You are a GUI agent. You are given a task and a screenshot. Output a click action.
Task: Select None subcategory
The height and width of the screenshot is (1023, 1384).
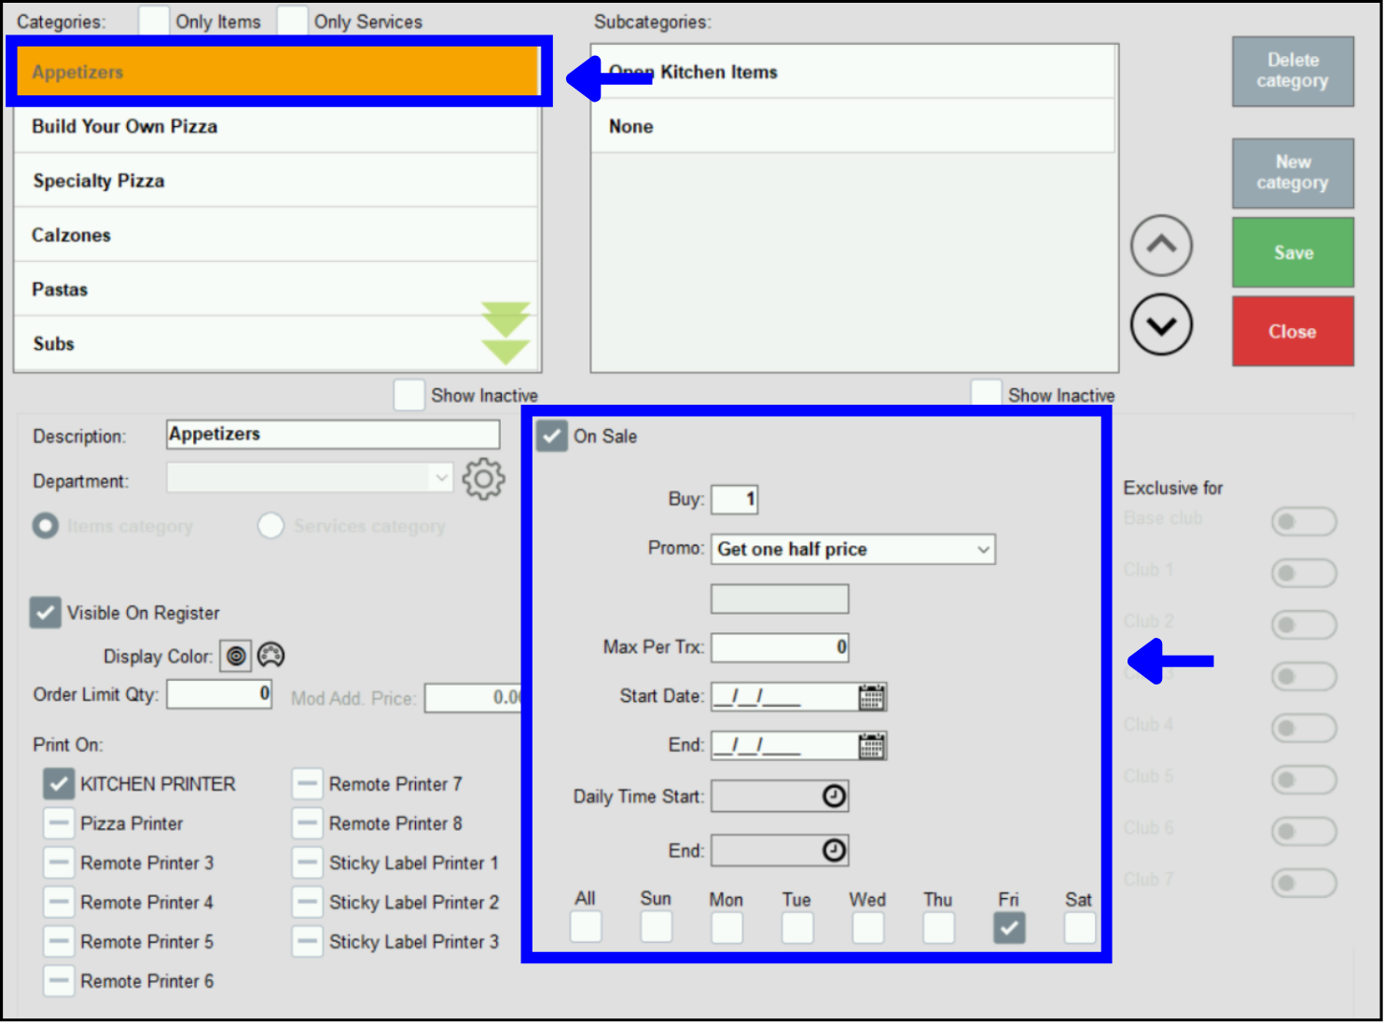[853, 126]
